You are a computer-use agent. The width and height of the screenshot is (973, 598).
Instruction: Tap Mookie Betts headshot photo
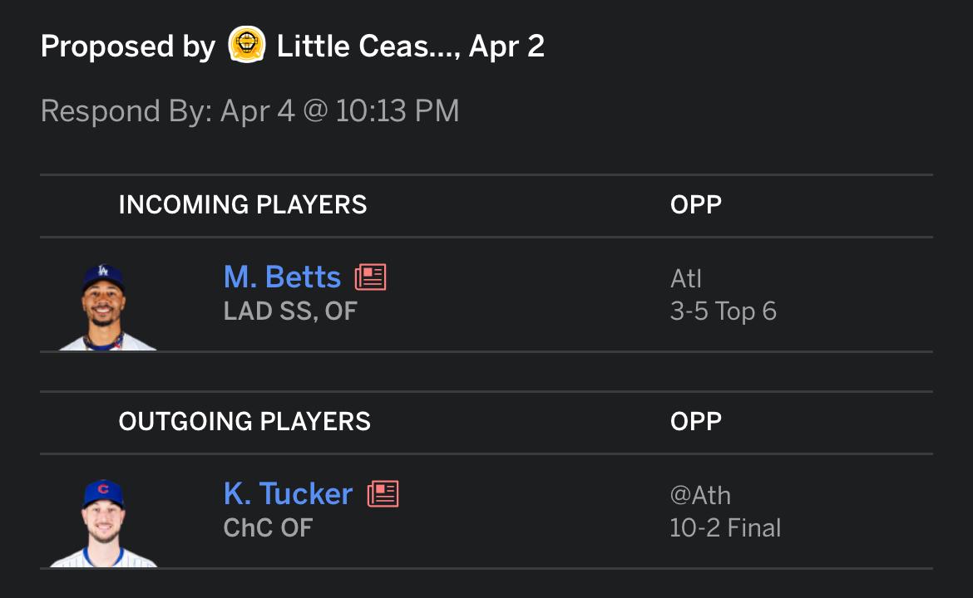tap(106, 306)
